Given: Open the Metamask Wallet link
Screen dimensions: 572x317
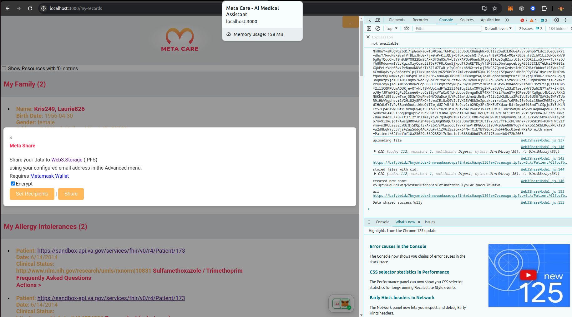Looking at the screenshot, I should point(49,176).
